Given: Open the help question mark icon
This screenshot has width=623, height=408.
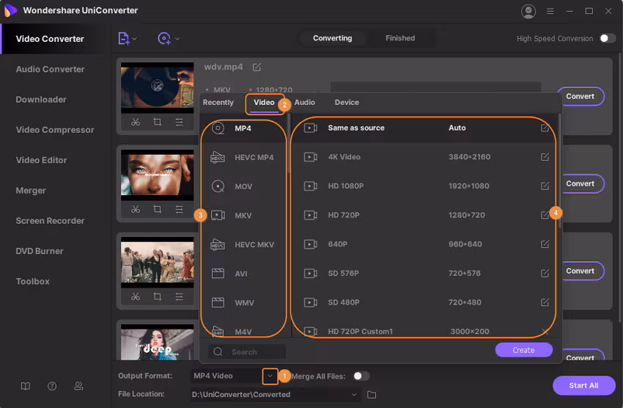Looking at the screenshot, I should (x=52, y=386).
